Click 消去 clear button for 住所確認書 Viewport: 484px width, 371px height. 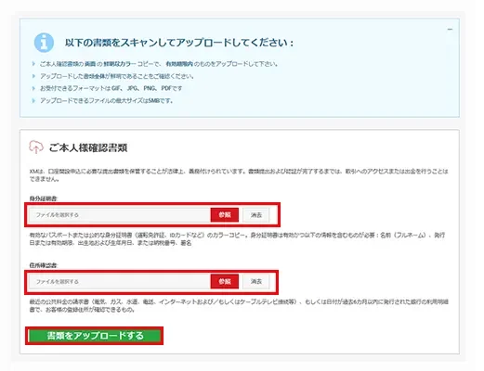[256, 282]
